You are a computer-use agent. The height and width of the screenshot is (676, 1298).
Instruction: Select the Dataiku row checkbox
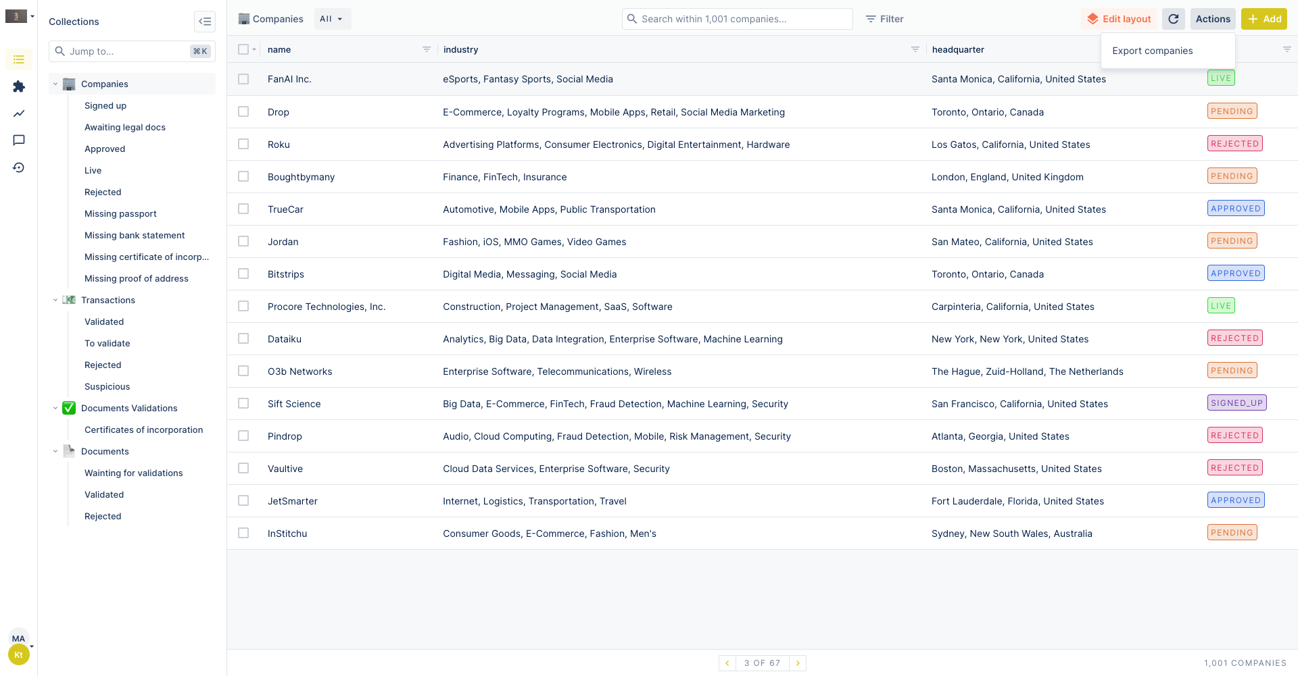pos(243,338)
